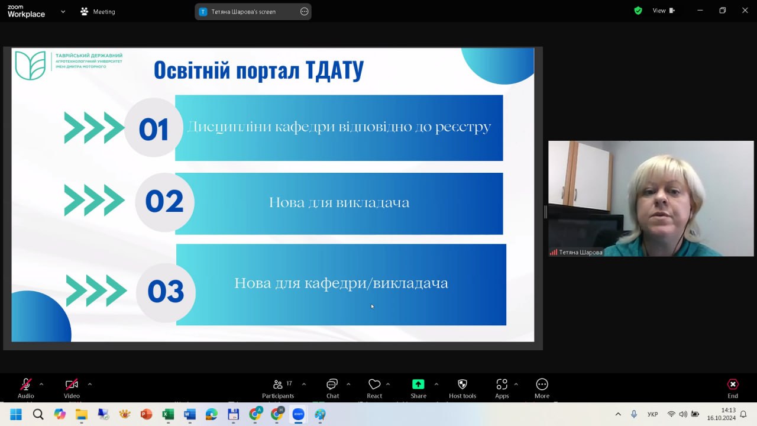Open the volume tray icon

pos(683,414)
